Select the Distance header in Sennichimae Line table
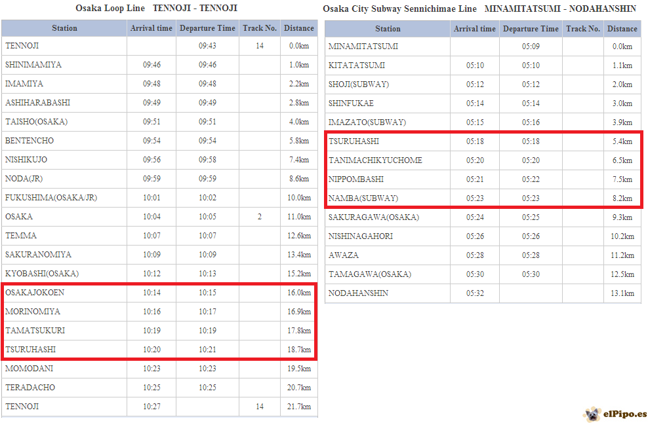The image size is (648, 423). (622, 29)
